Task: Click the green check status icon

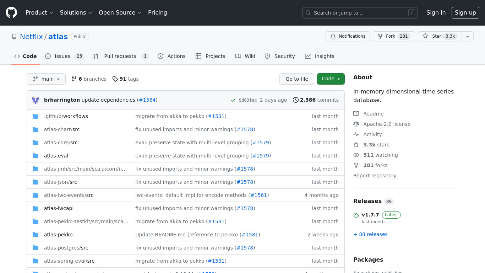Action: pyautogui.click(x=233, y=100)
